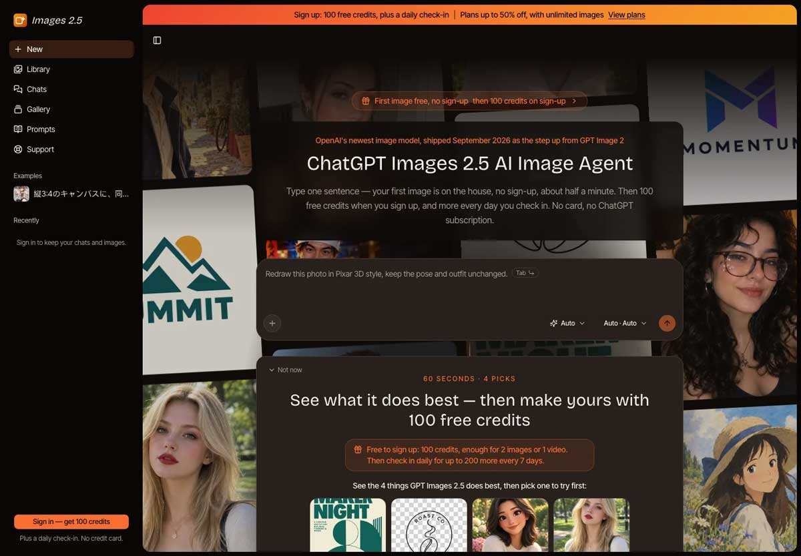Click gift icon in Free to sign up box
Screen dimensions: 801x556
(x=358, y=450)
